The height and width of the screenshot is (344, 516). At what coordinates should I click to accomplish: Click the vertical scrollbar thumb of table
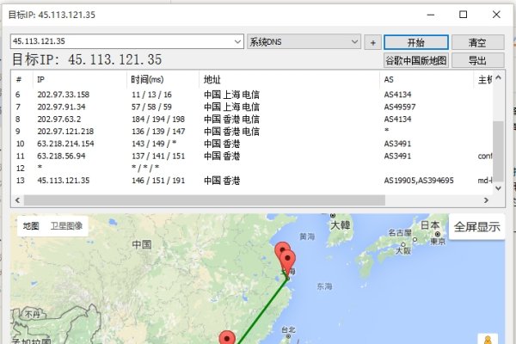tap(498, 150)
